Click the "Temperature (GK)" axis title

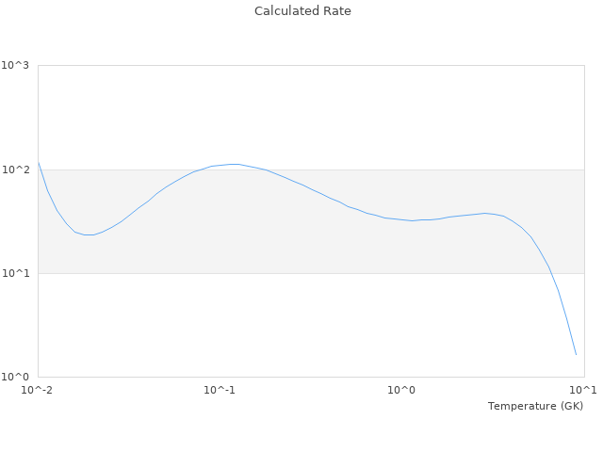(x=535, y=406)
